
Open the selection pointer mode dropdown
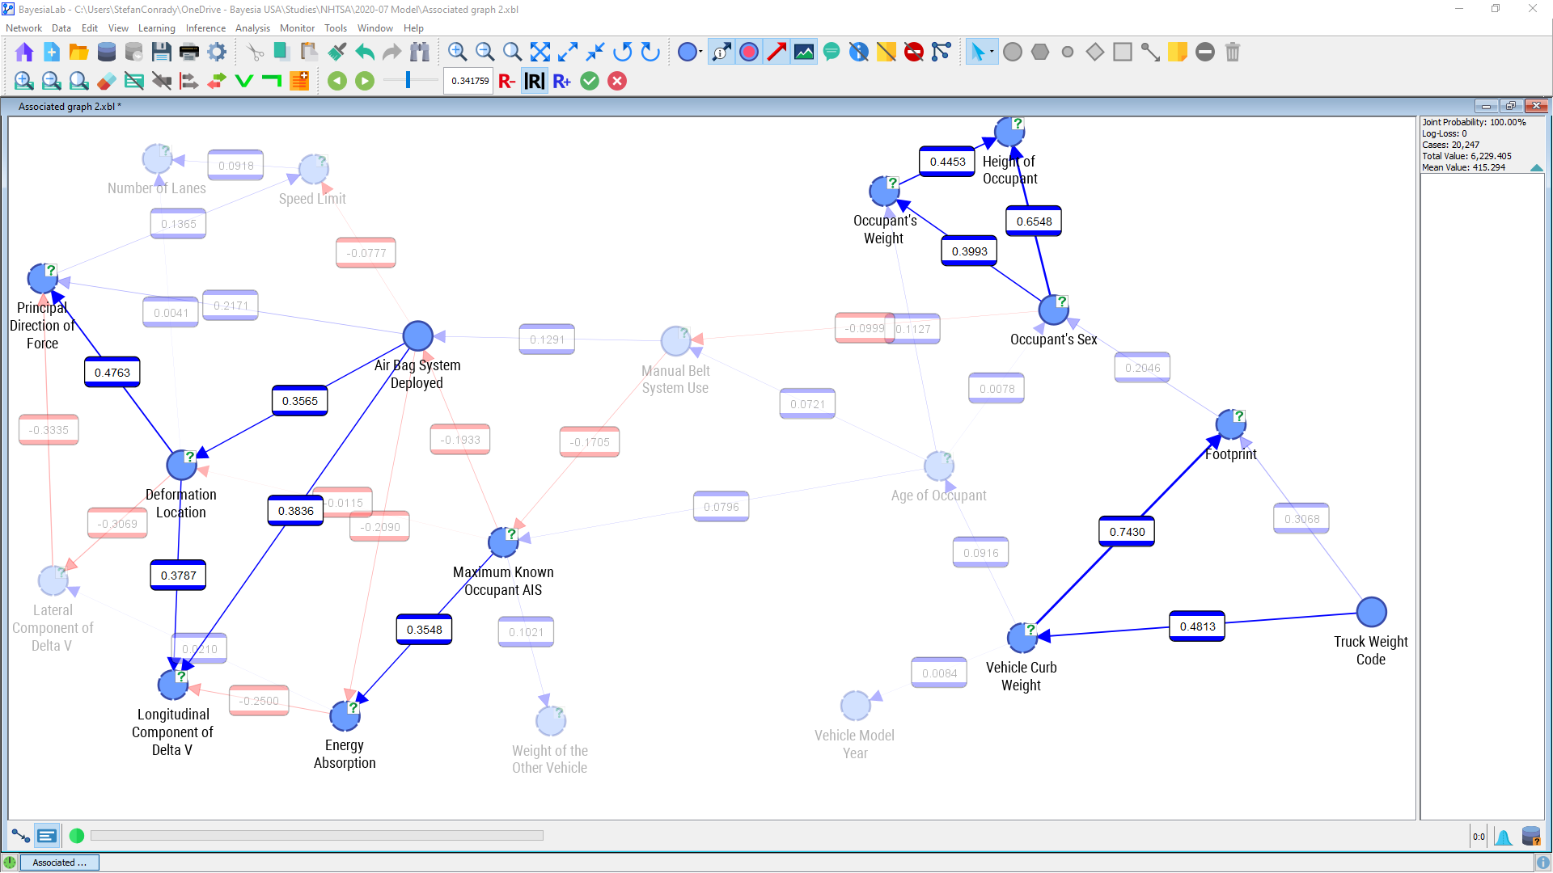coord(992,53)
